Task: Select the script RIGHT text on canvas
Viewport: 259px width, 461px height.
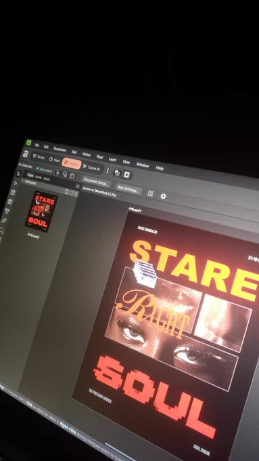Action: [x=152, y=314]
